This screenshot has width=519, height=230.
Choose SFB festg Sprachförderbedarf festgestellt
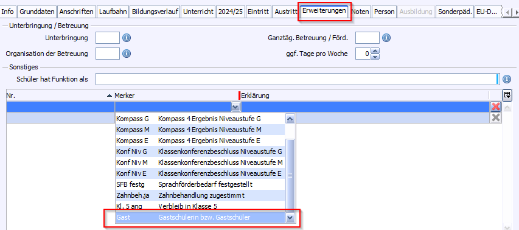200,184
